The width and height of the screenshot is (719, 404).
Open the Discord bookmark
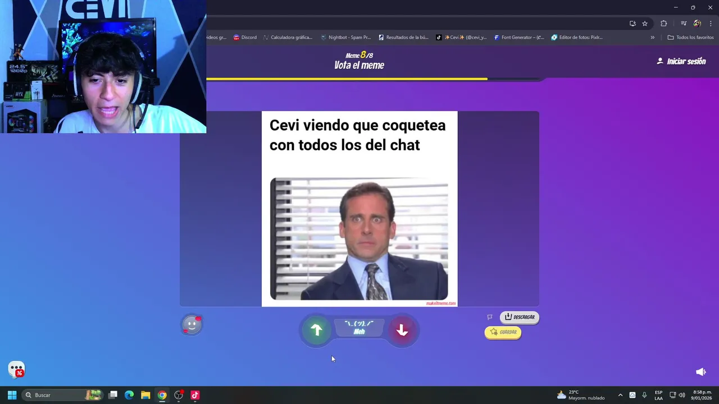(x=245, y=38)
